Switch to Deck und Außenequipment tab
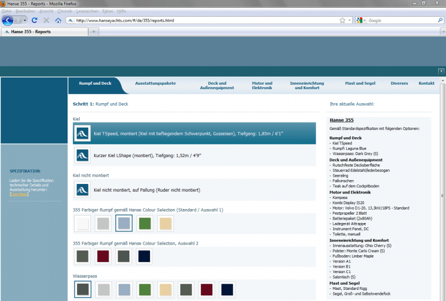 [x=217, y=86]
